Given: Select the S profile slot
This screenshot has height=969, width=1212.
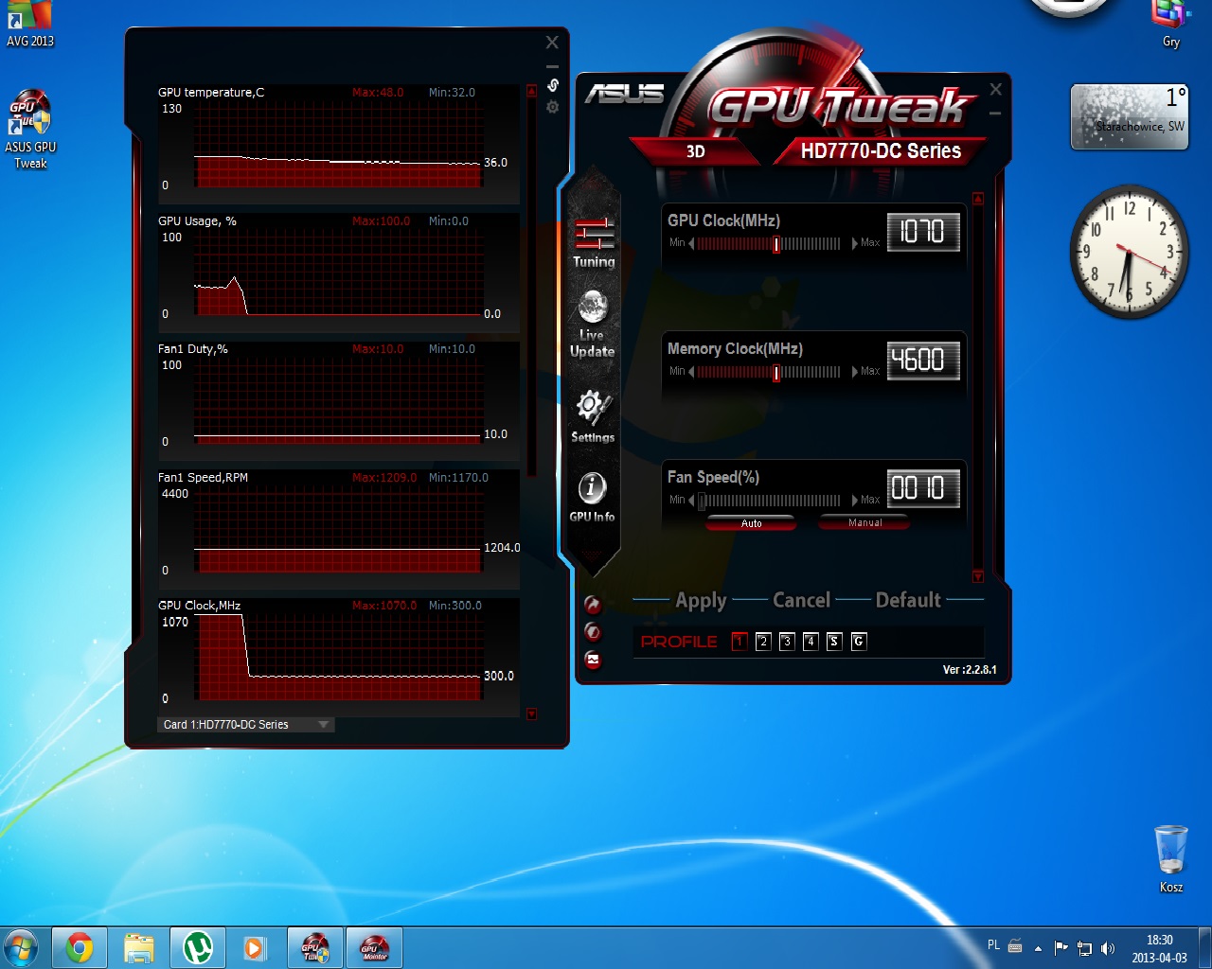Looking at the screenshot, I should coord(834,642).
